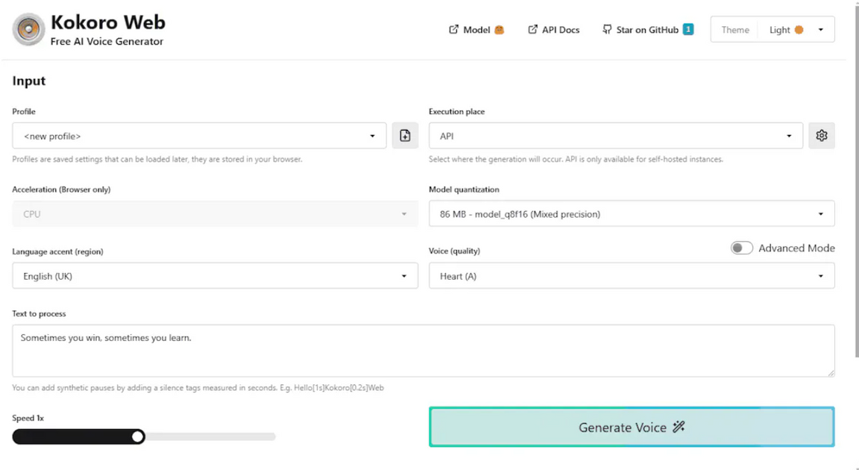Open the Execution place settings gear
Viewport: 859px width, 470px height.
[x=822, y=135]
